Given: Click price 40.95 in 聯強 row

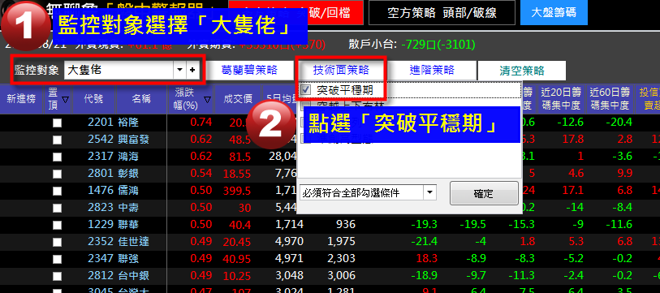Looking at the screenshot, I should [x=237, y=259].
